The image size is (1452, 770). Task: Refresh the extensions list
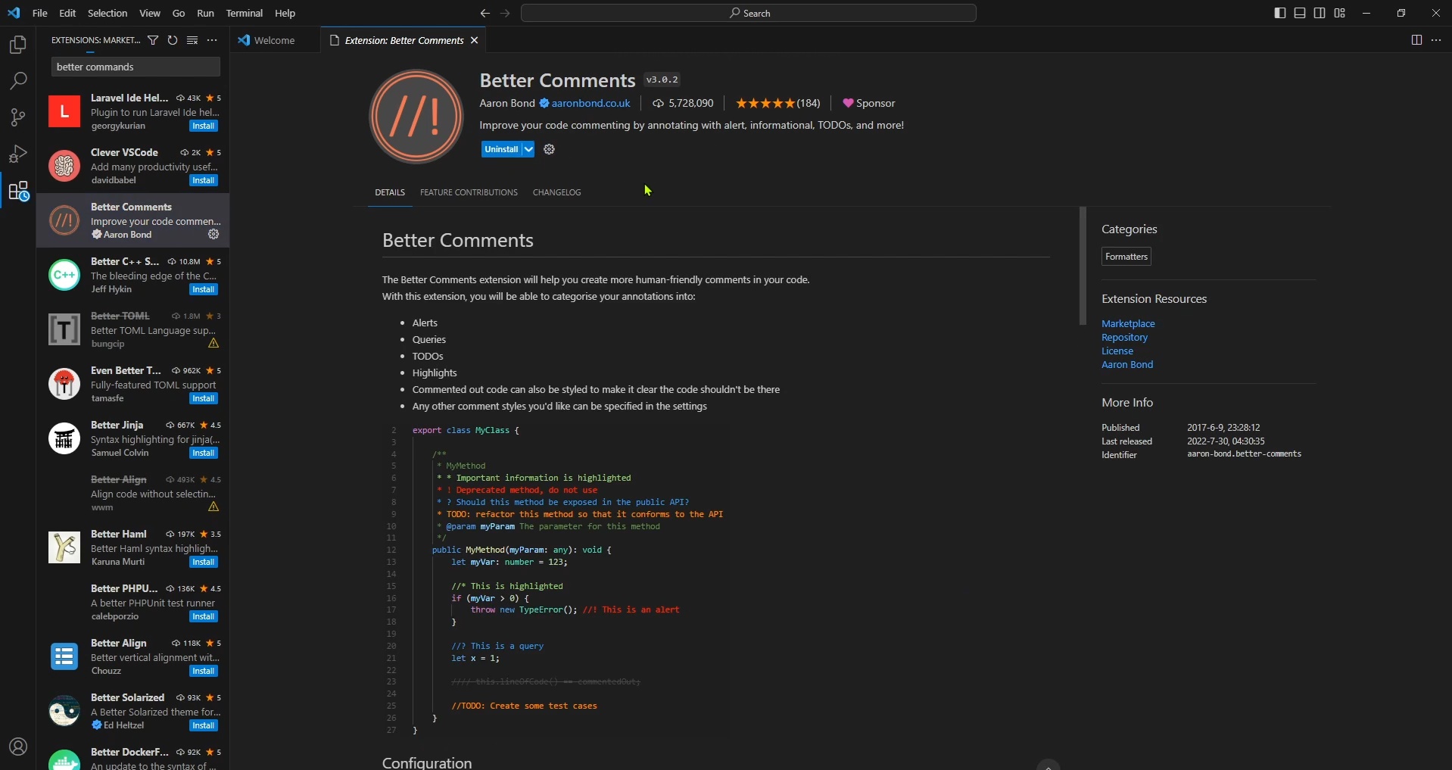click(173, 40)
